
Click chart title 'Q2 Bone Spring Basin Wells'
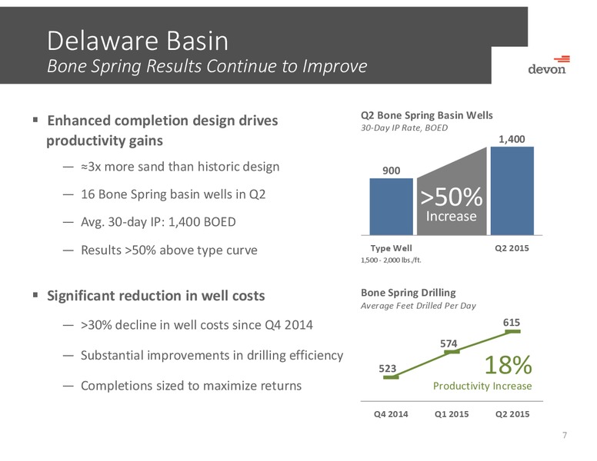pyautogui.click(x=427, y=115)
